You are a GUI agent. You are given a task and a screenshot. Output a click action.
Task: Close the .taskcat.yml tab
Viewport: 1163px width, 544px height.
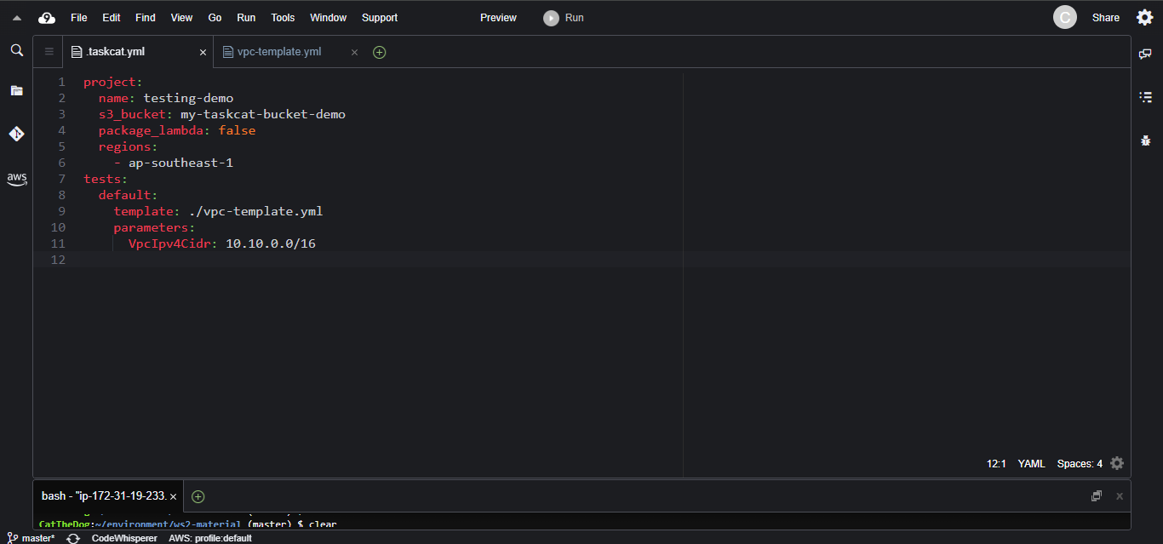tap(203, 52)
